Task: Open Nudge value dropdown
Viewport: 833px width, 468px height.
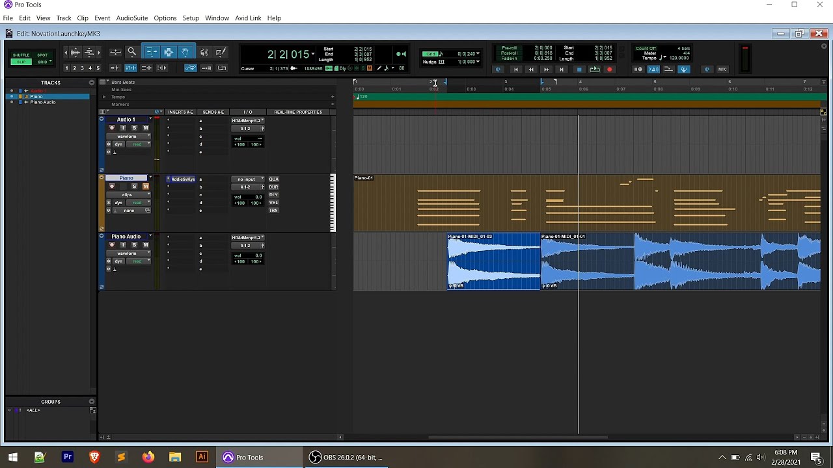Action: point(478,62)
